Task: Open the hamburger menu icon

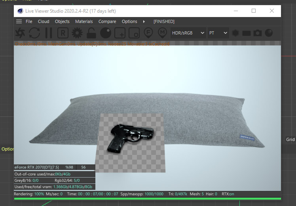Action: [x=19, y=21]
